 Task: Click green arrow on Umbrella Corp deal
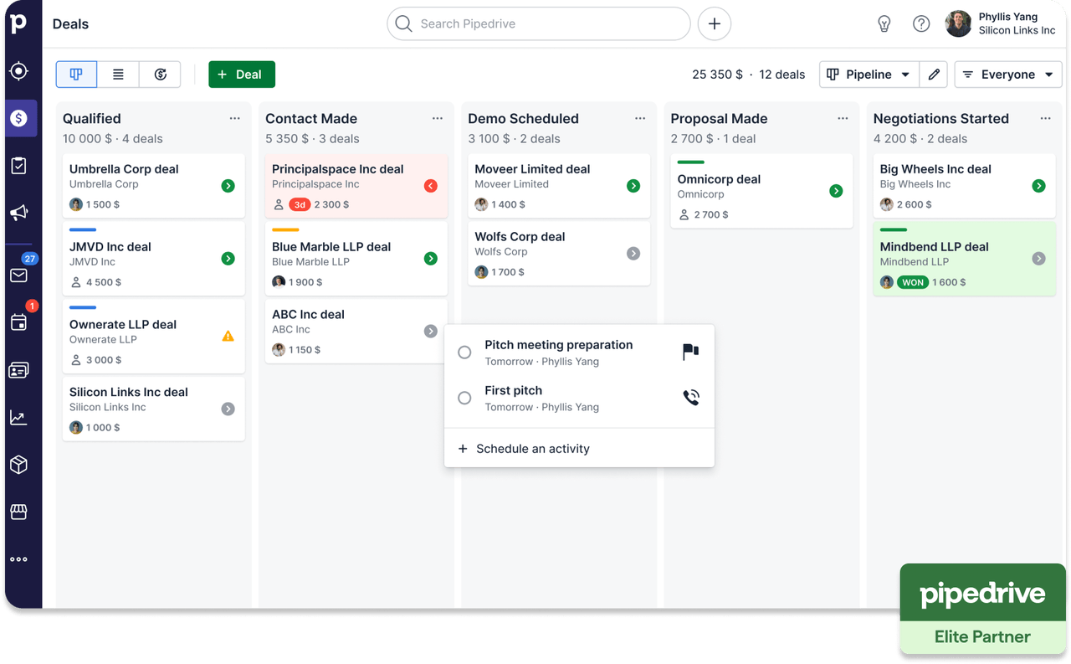(228, 186)
